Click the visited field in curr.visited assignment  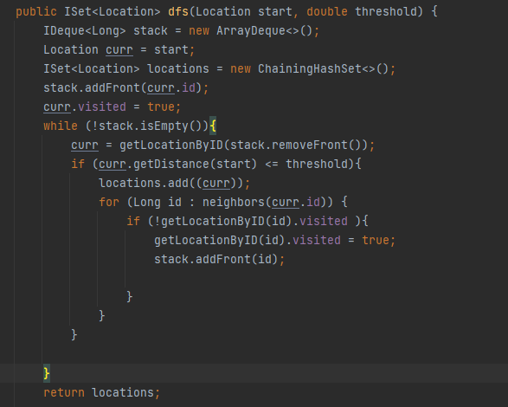point(102,107)
